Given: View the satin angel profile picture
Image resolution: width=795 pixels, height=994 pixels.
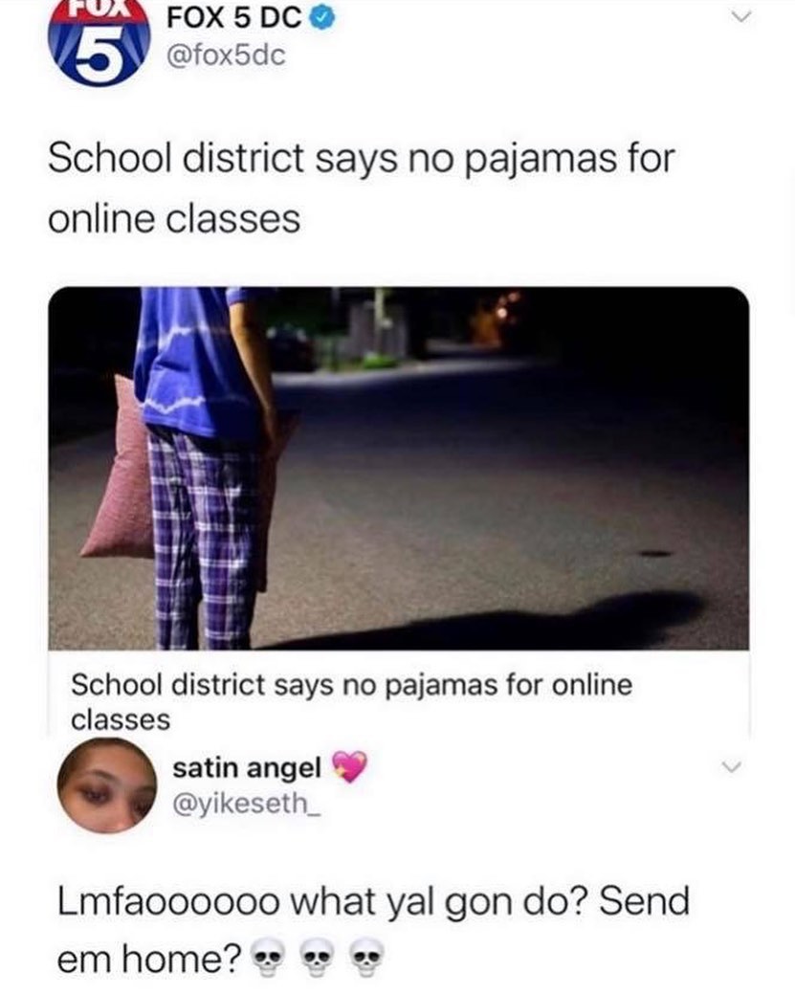Looking at the screenshot, I should click(106, 784).
